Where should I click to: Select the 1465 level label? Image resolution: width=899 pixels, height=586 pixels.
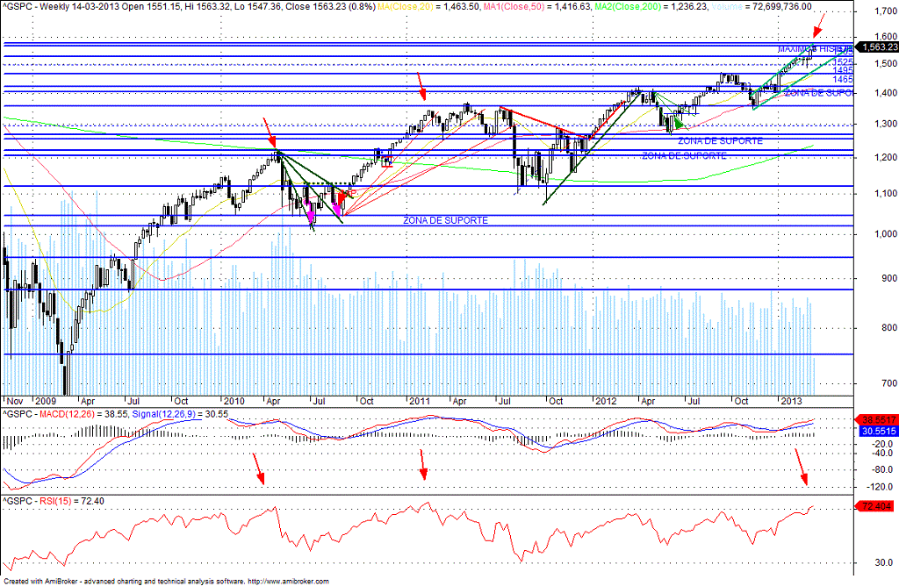843,80
